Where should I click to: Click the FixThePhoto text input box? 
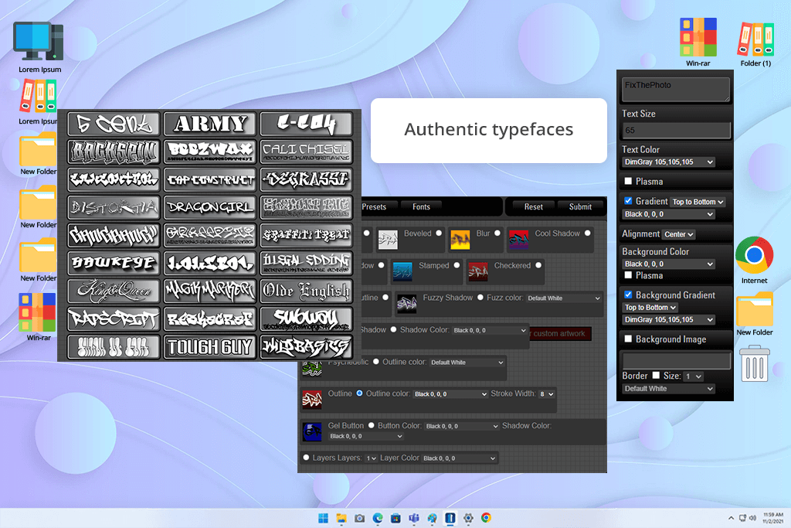(x=675, y=90)
